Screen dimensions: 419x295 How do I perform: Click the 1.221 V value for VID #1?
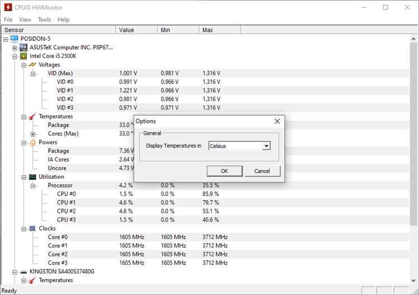coord(128,91)
